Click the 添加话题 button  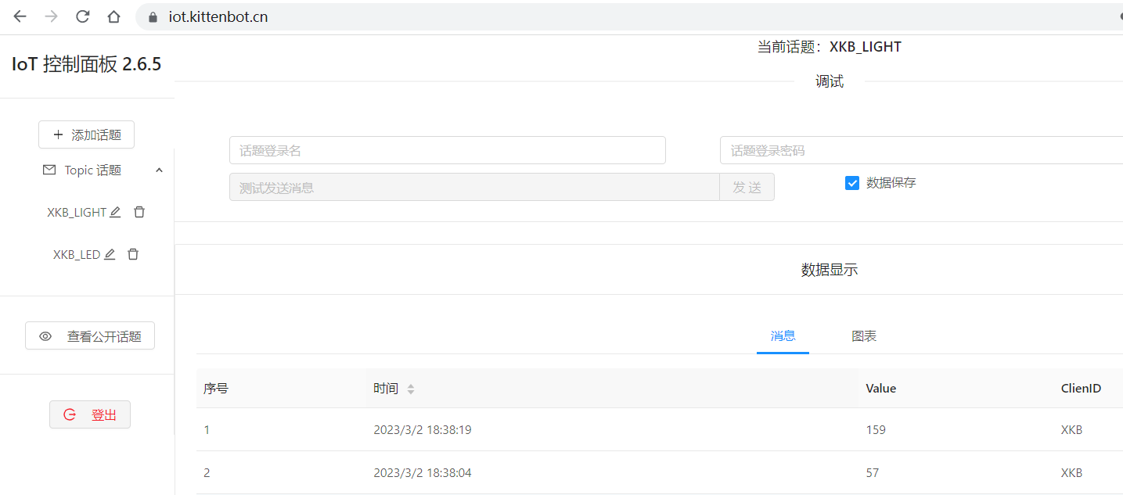(86, 135)
